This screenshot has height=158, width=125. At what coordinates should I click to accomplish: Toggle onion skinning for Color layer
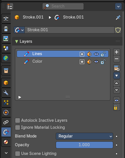click(89, 62)
